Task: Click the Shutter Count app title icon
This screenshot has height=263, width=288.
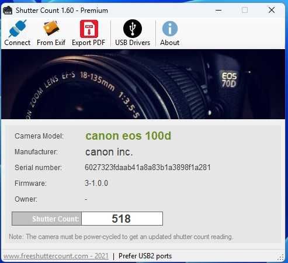Action: point(8,11)
